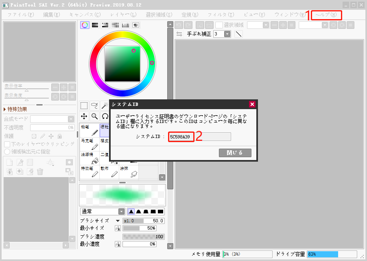Open the 編集(E) menu
The height and width of the screenshot is (261, 367).
(52, 15)
